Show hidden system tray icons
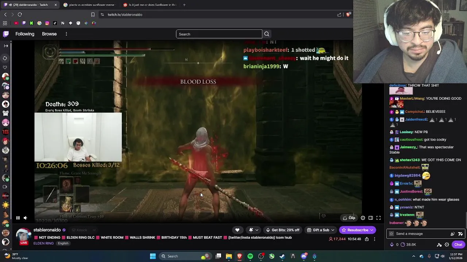 pos(413,256)
